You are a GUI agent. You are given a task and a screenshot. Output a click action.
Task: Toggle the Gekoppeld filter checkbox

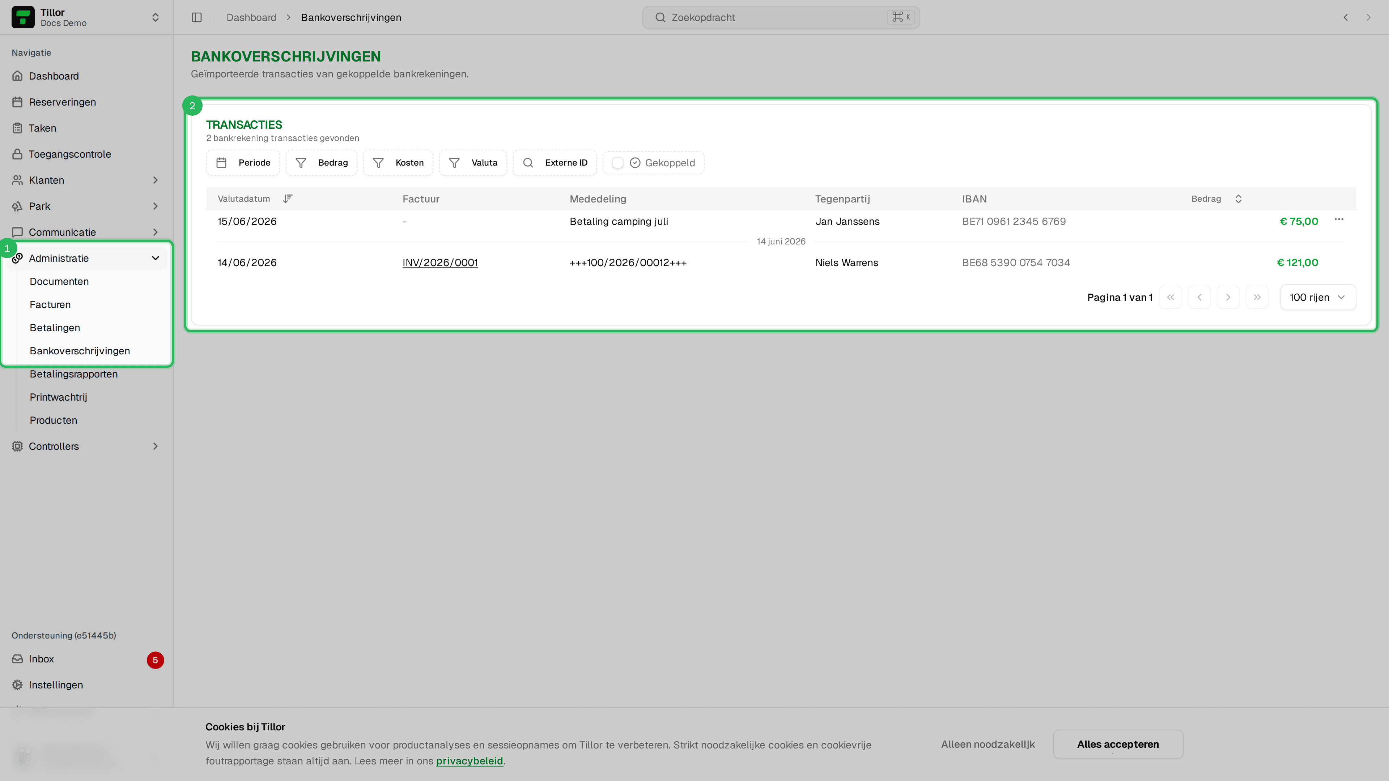(618, 163)
